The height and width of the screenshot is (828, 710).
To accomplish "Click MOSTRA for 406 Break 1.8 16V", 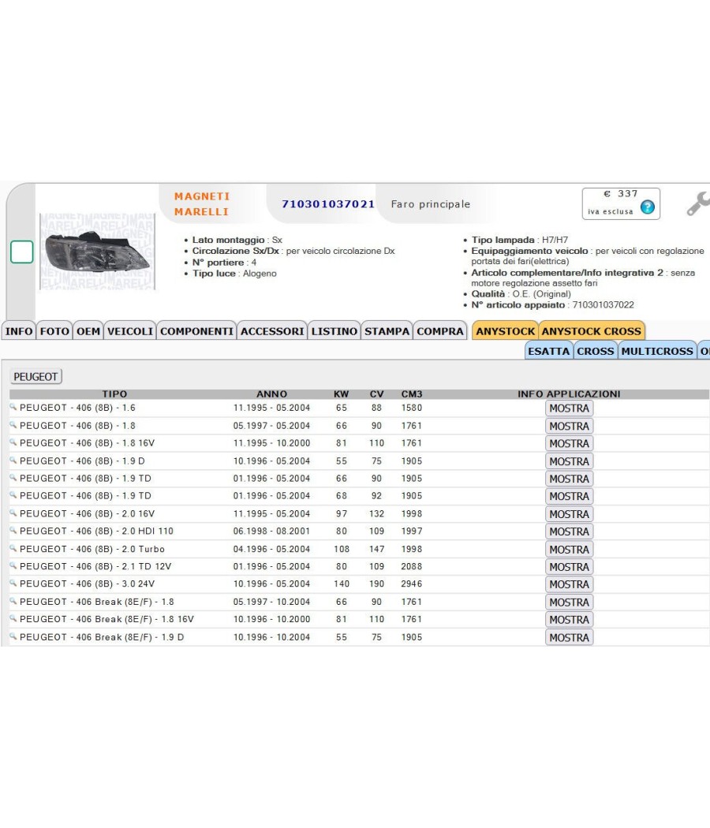I will 569,619.
